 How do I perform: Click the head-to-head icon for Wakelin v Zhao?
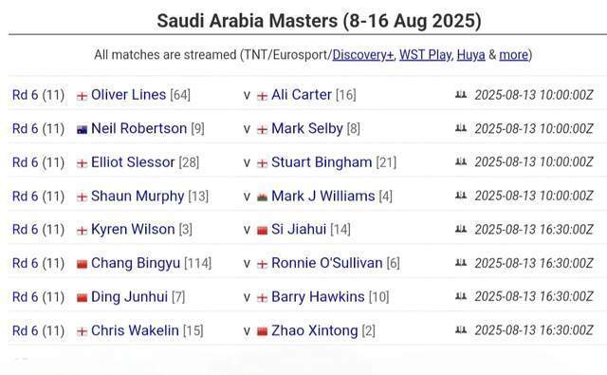pyautogui.click(x=461, y=330)
